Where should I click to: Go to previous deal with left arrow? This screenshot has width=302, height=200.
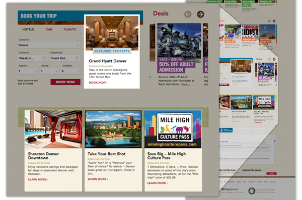pos(188,14)
